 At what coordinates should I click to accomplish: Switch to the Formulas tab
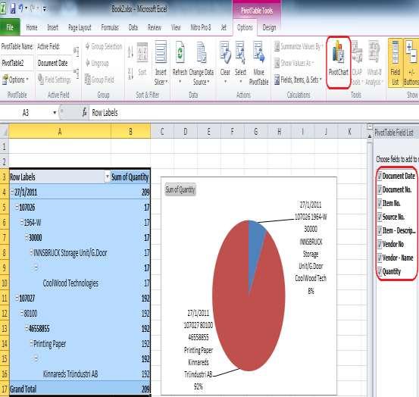110,27
